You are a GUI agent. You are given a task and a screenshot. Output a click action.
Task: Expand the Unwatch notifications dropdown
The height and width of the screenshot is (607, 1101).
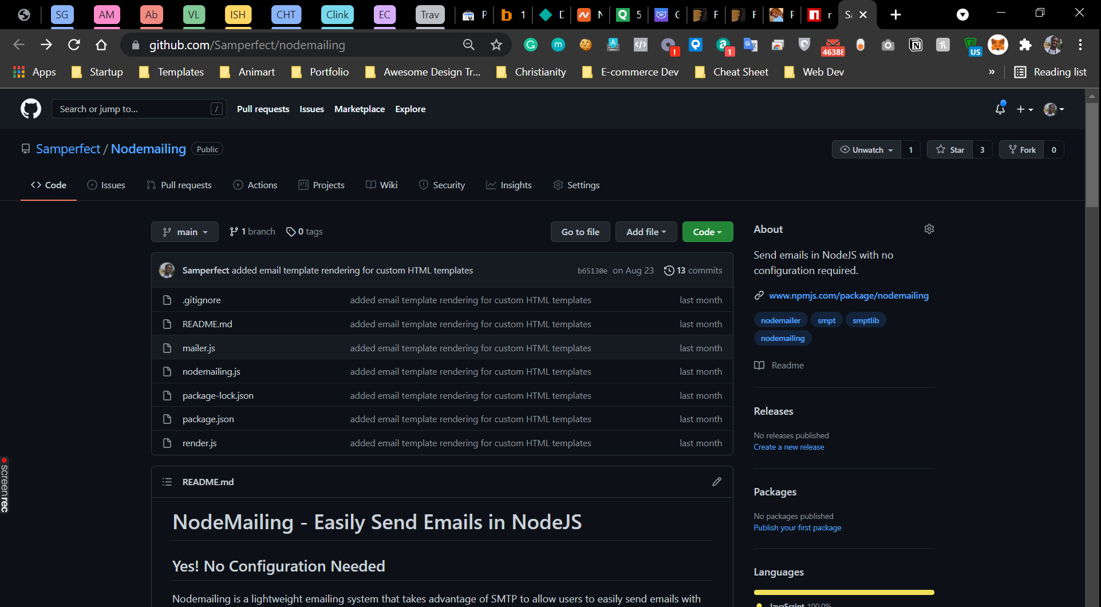point(866,150)
